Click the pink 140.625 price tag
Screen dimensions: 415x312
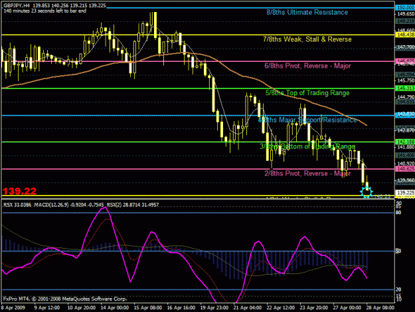coord(405,169)
